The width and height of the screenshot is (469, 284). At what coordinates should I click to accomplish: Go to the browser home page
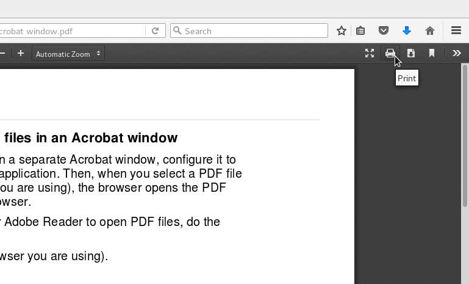tap(430, 31)
